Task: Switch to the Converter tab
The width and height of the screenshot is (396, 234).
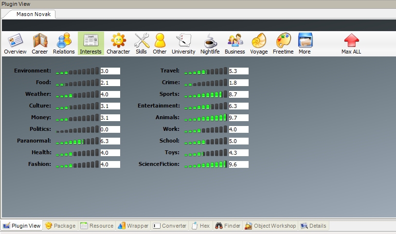Action: pos(170,226)
